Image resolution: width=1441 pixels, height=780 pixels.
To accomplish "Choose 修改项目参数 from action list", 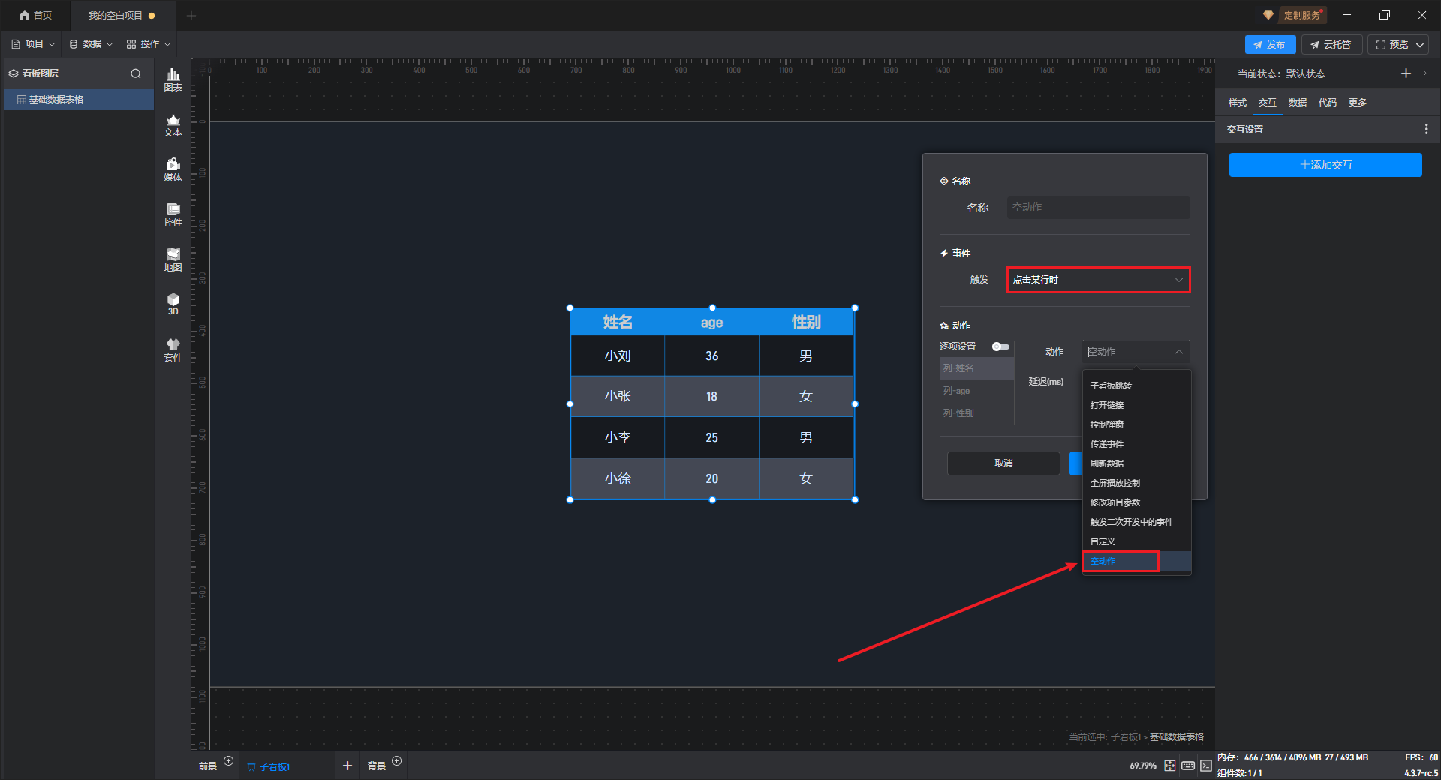I will click(x=1136, y=502).
